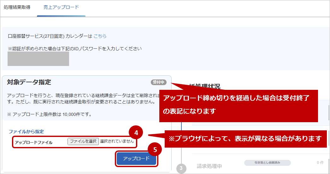The width and height of the screenshot is (330, 174).
Task: Click the 請求処理中 status row label
Action: pos(209,166)
